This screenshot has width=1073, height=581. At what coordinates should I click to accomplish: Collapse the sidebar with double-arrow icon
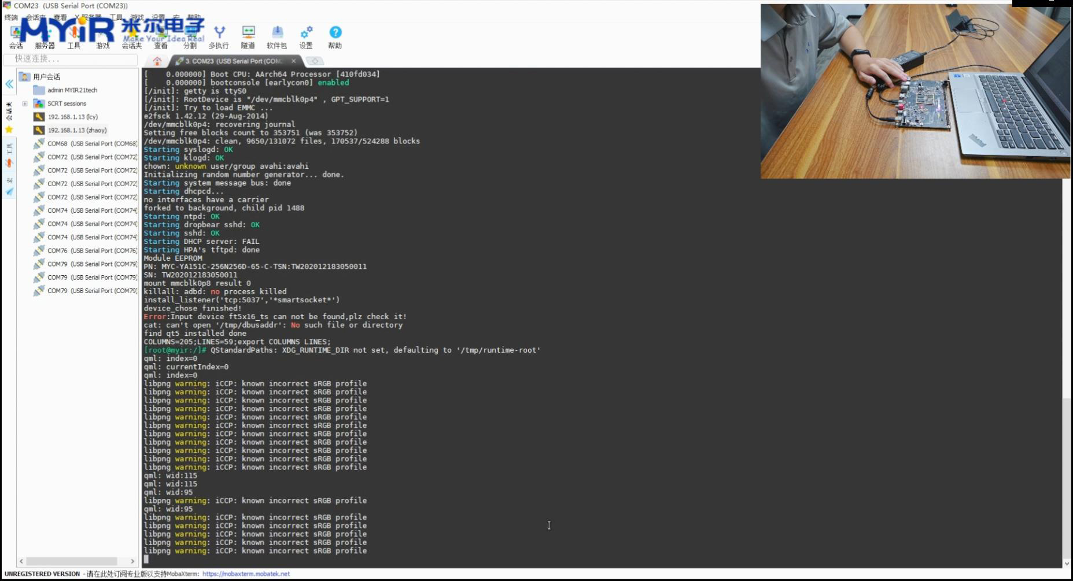pos(9,84)
